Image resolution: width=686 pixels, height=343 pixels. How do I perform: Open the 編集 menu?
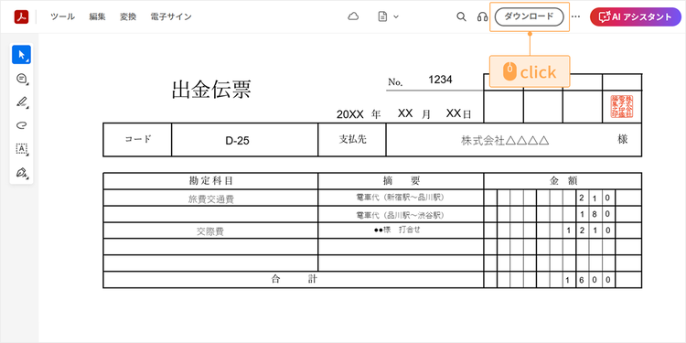(x=97, y=16)
